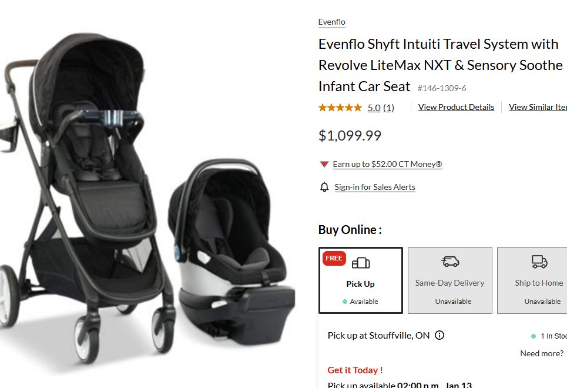
Task: Select the Same-Day Delivery option
Action: 450,280
